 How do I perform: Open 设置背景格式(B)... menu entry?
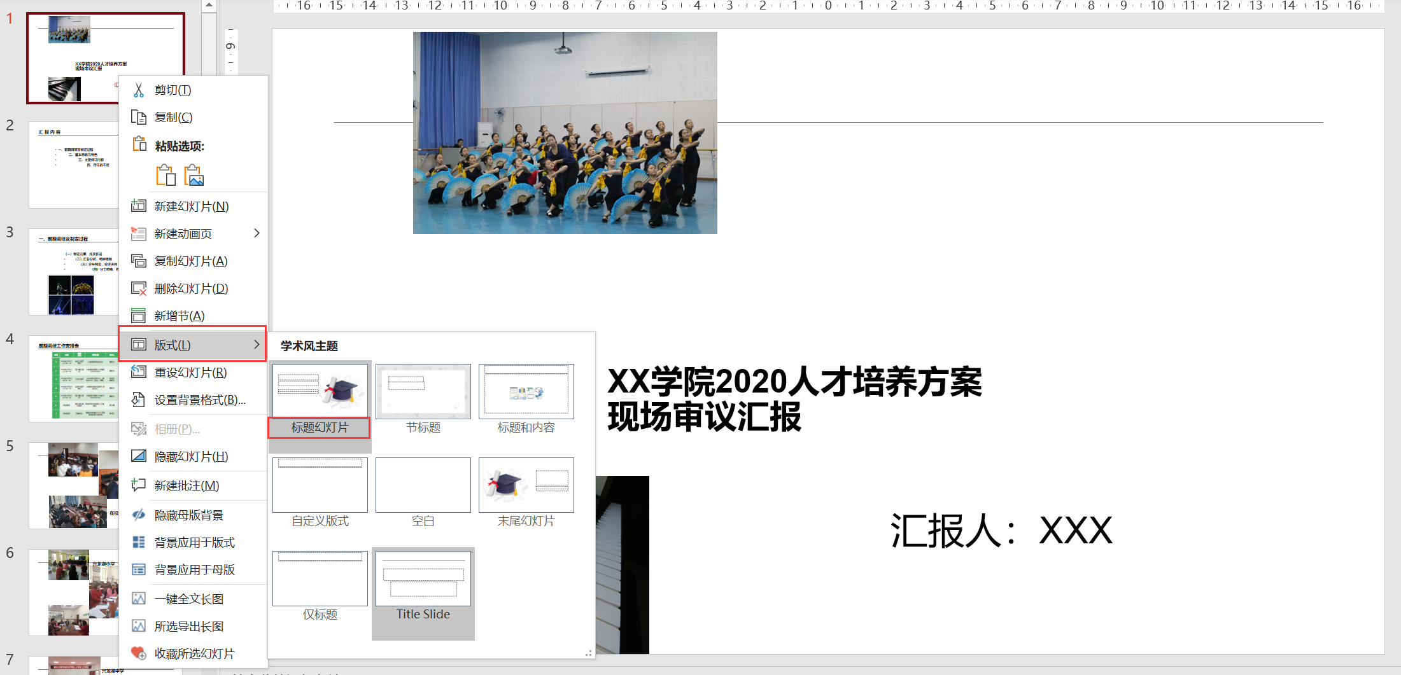click(194, 400)
